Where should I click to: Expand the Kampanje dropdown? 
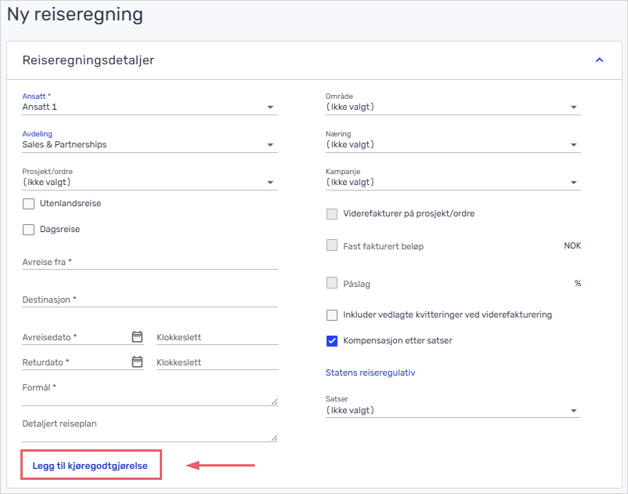[x=452, y=183]
